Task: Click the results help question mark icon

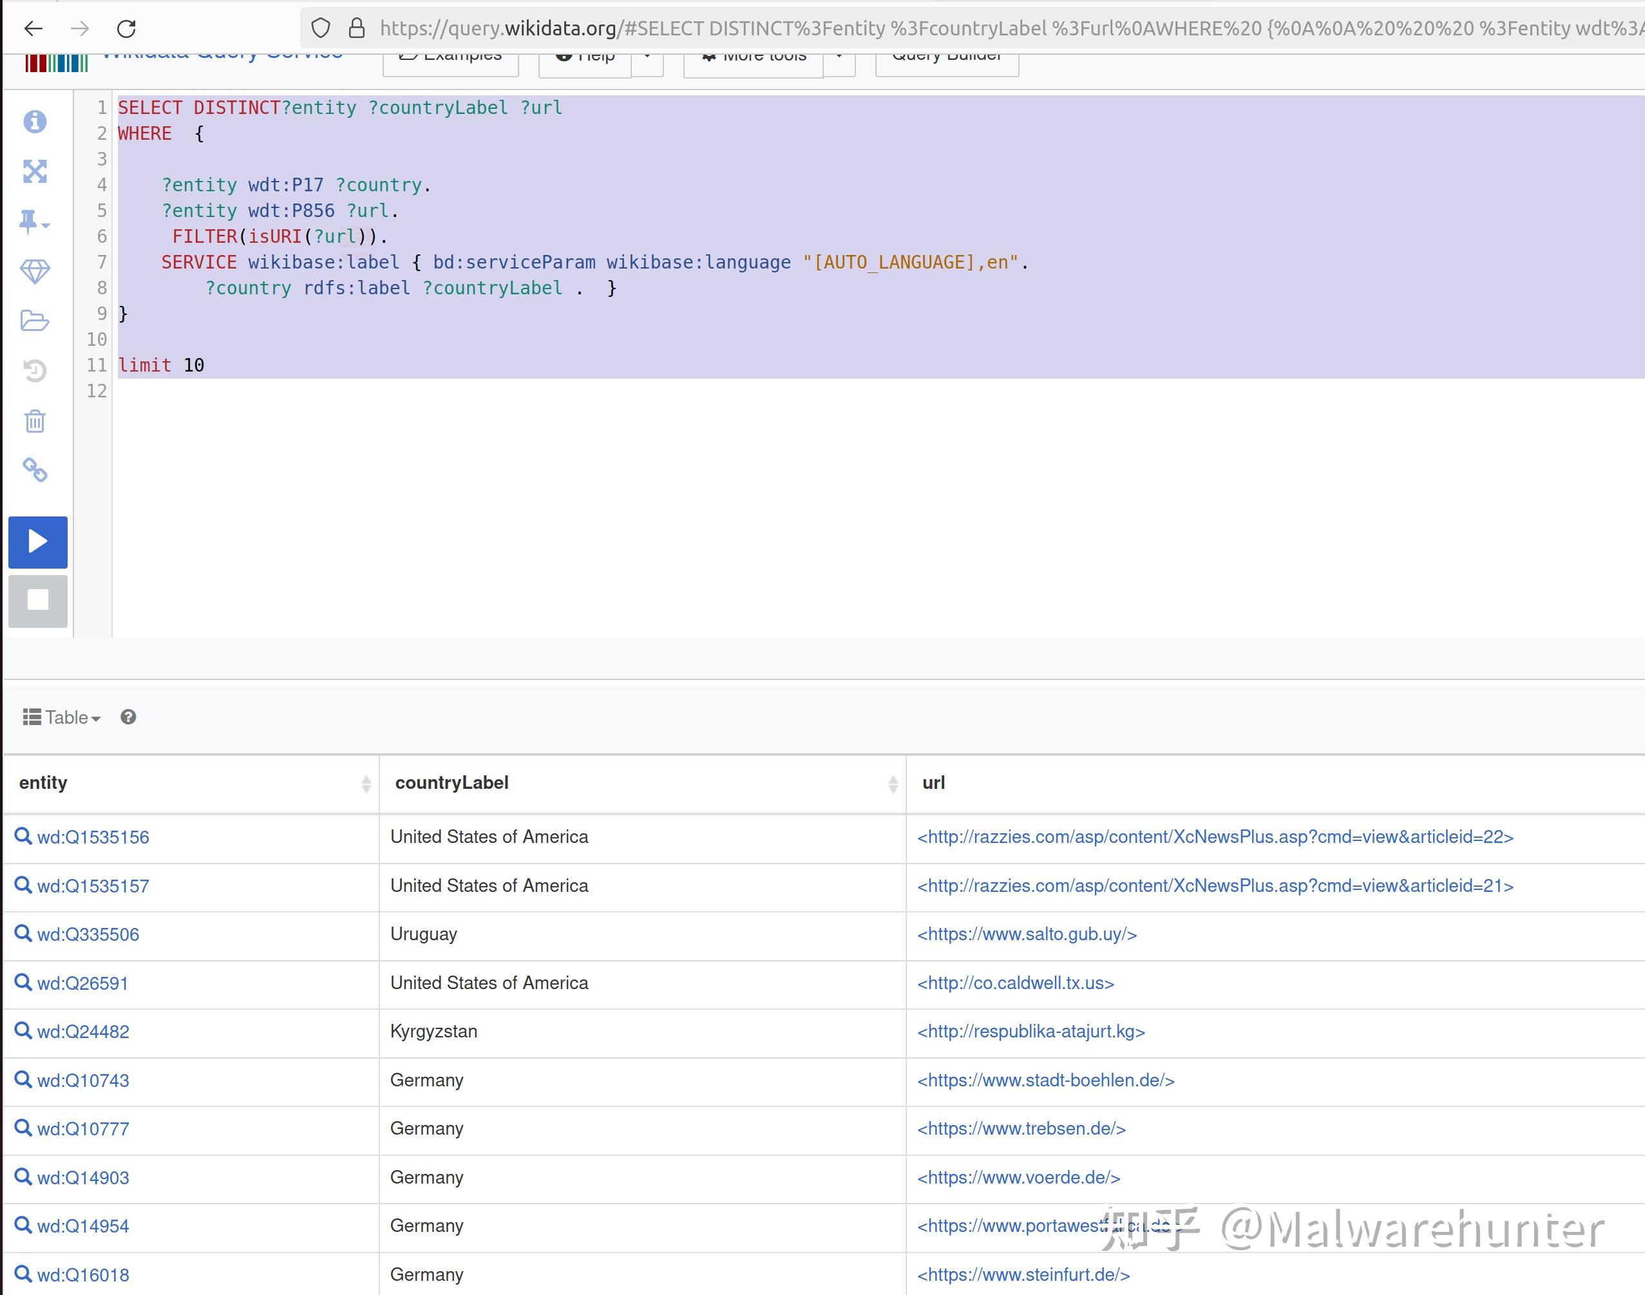Action: tap(128, 717)
